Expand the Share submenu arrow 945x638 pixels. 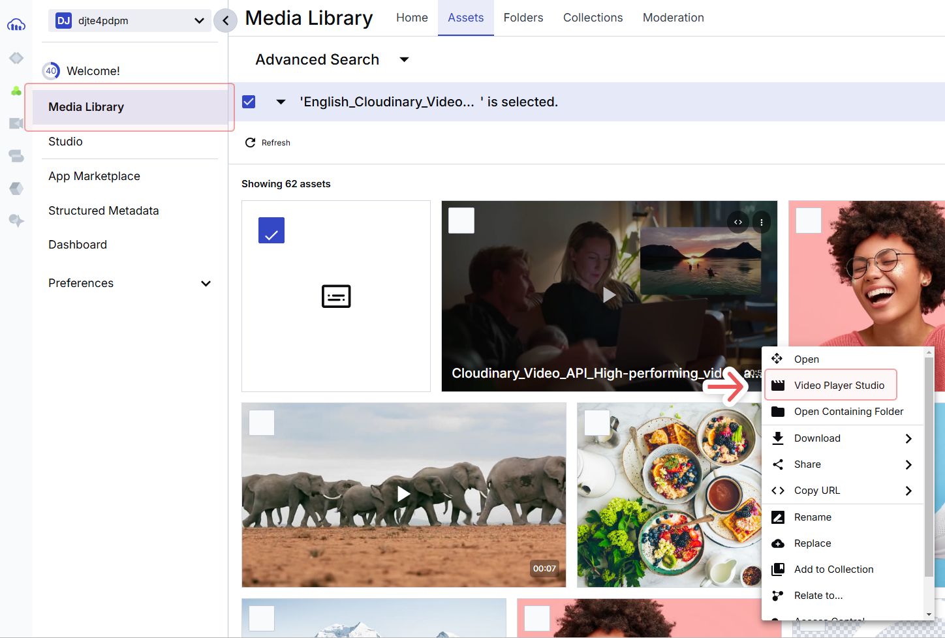pyautogui.click(x=908, y=464)
